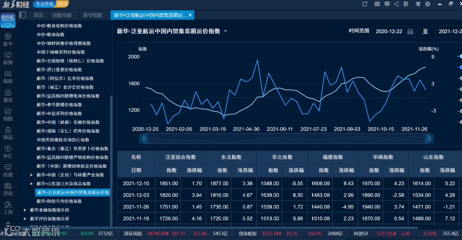Expand 新华·山东港口大宗商品指数 node
Screen dimensions: 462x240
click(32, 184)
